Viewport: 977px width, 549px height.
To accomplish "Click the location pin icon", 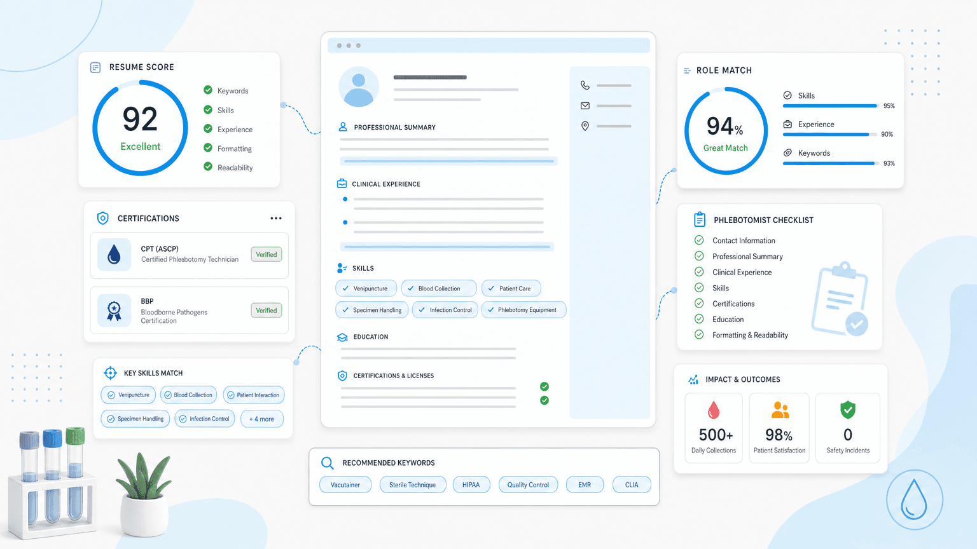I will 585,126.
